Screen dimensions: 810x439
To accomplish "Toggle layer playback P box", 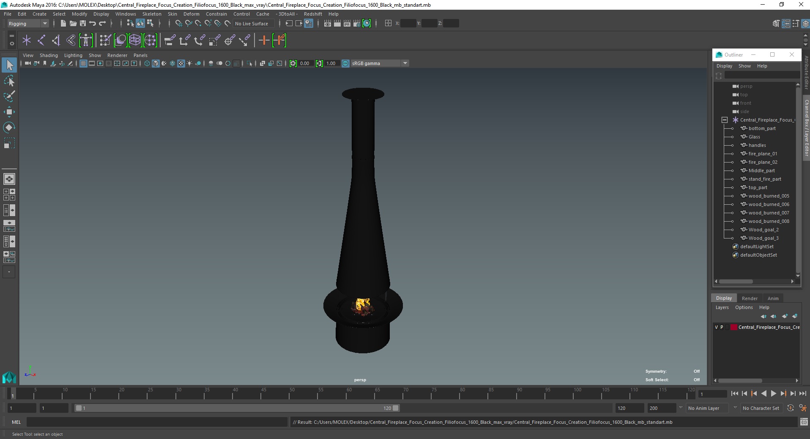I will [722, 327].
